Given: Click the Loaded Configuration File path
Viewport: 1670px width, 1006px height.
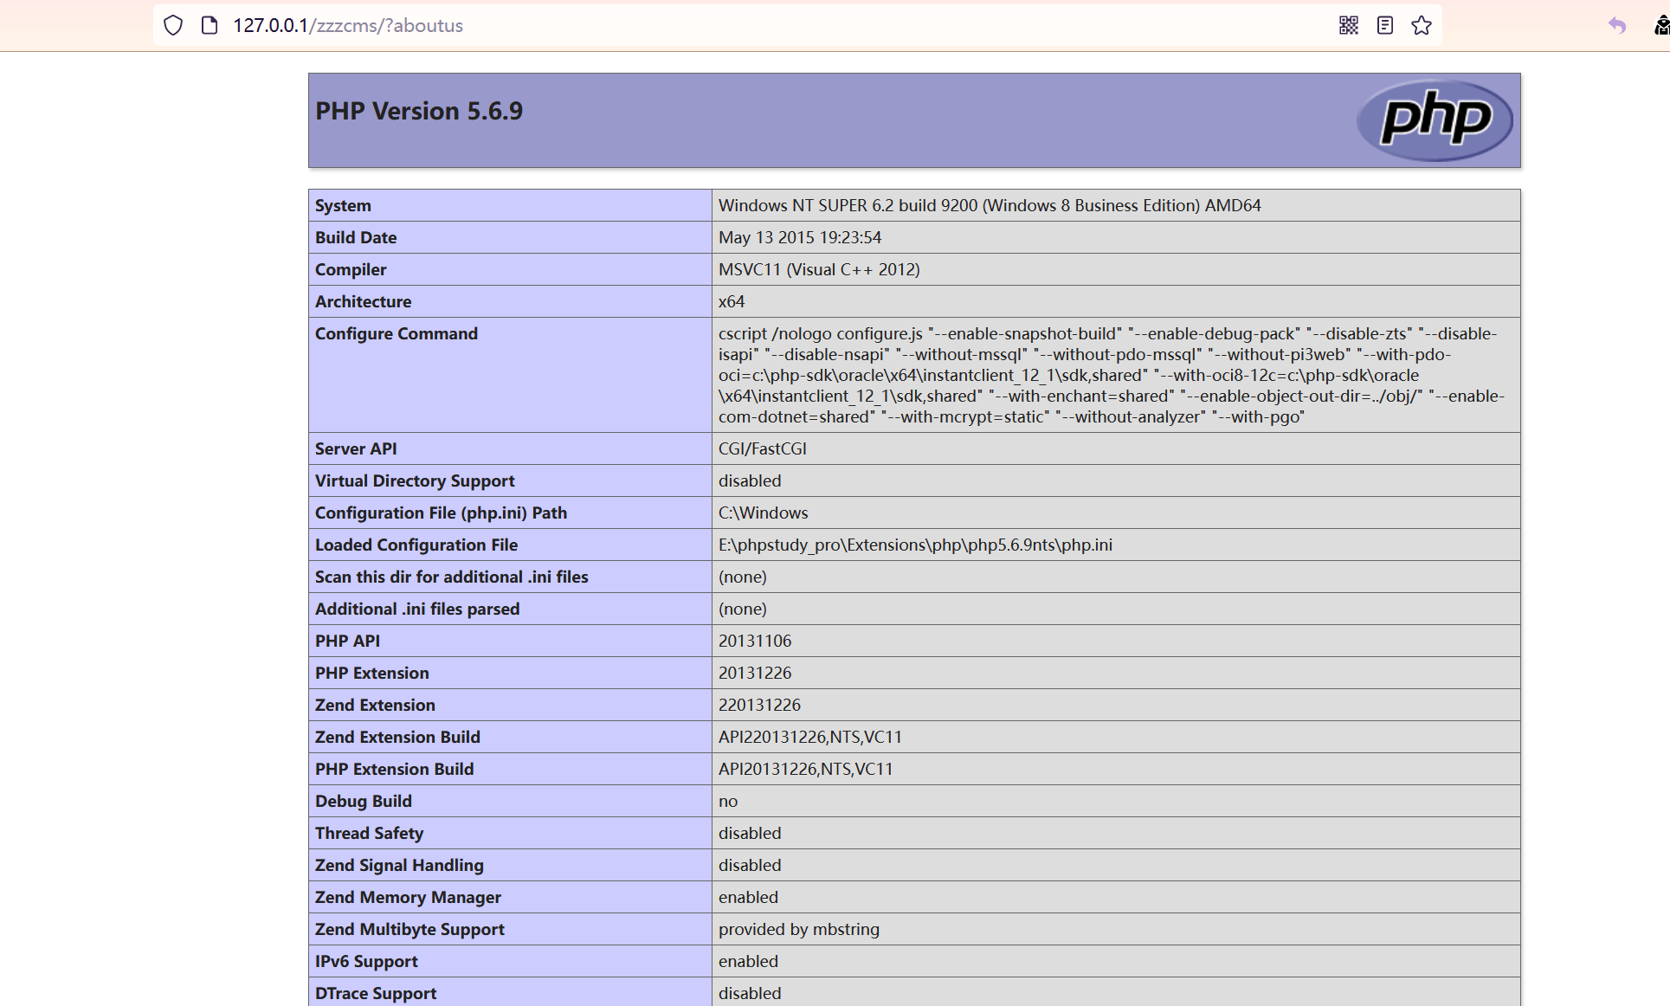Looking at the screenshot, I should point(915,545).
